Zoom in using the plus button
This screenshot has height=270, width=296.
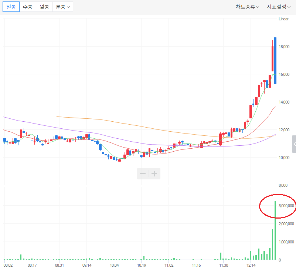154,173
